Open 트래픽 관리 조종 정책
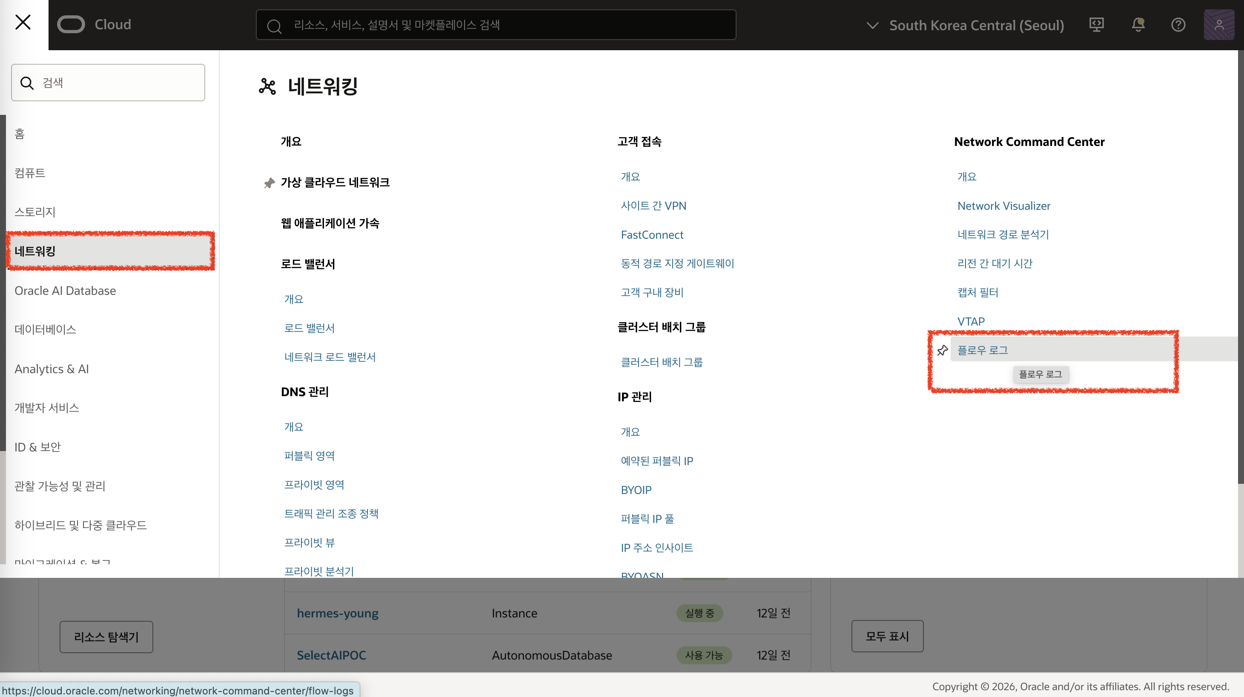This screenshot has height=697, width=1244. pyautogui.click(x=331, y=514)
